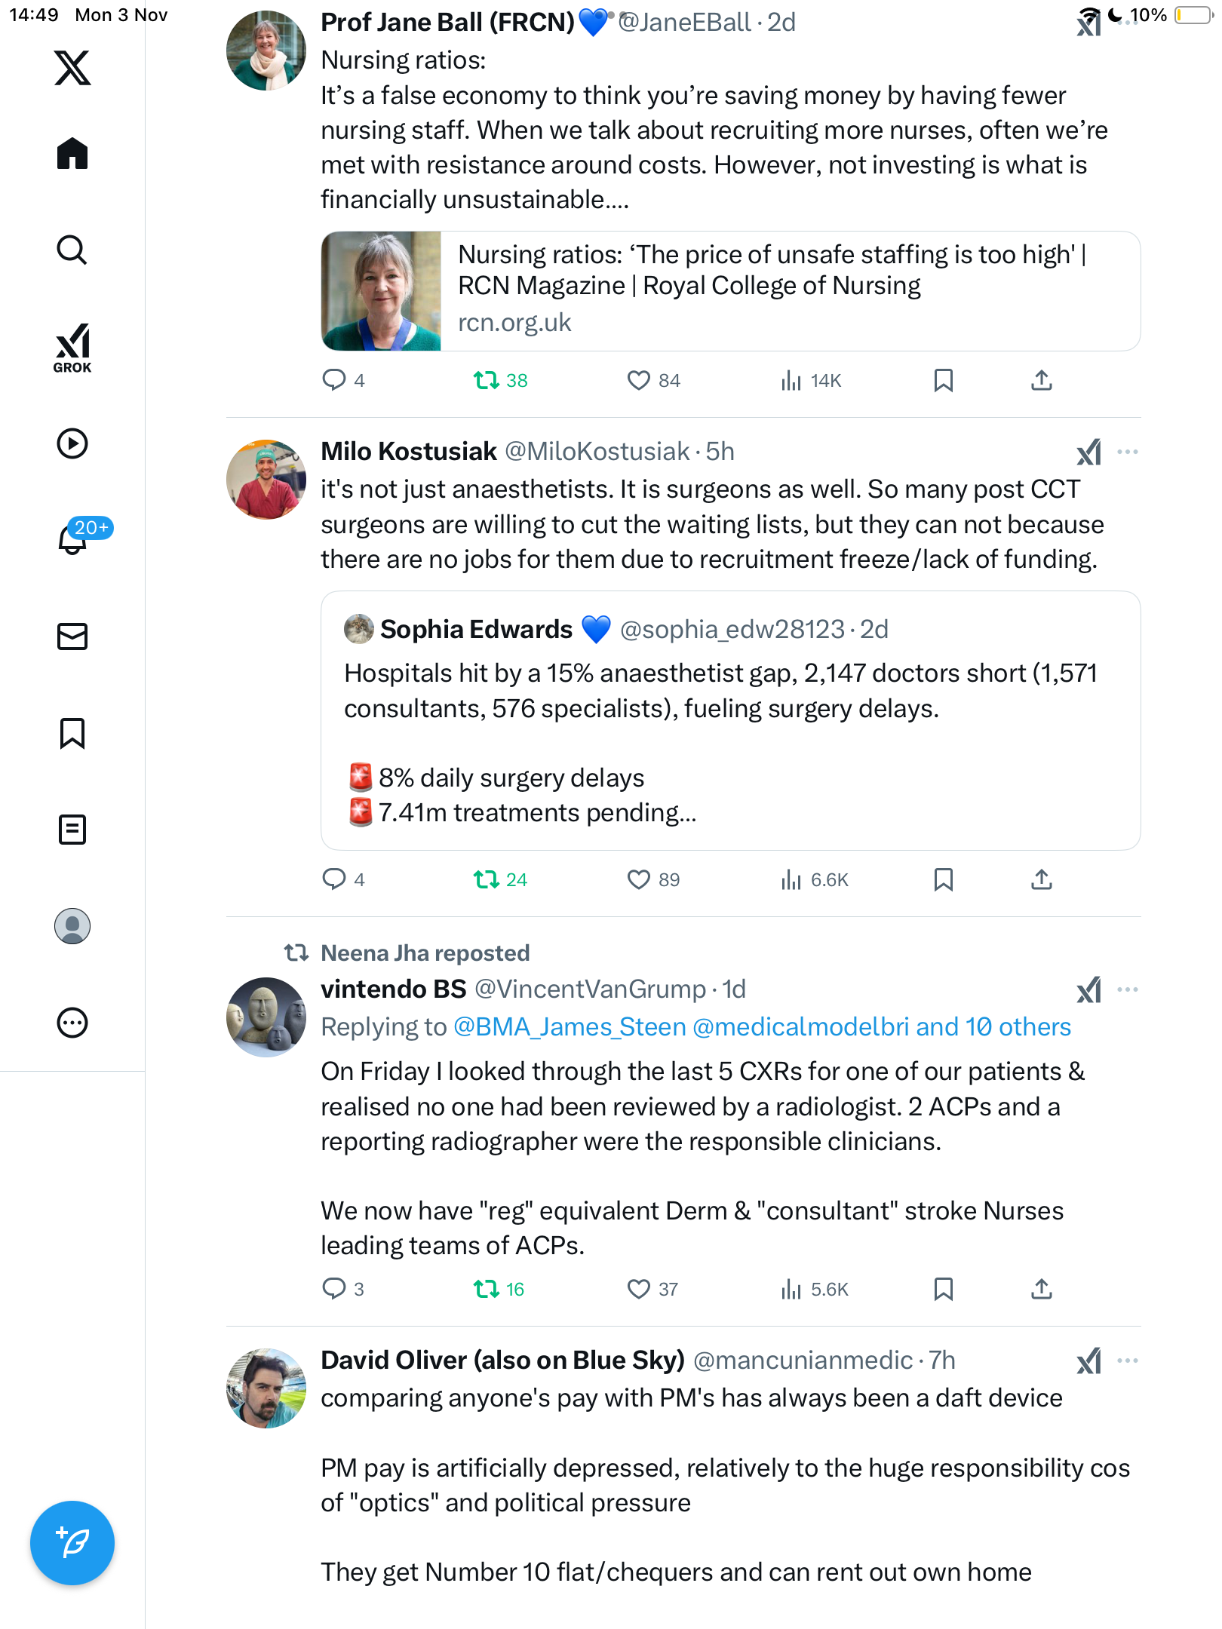Share Prof Jane Ball's post
This screenshot has width=1222, height=1629.
click(1041, 380)
